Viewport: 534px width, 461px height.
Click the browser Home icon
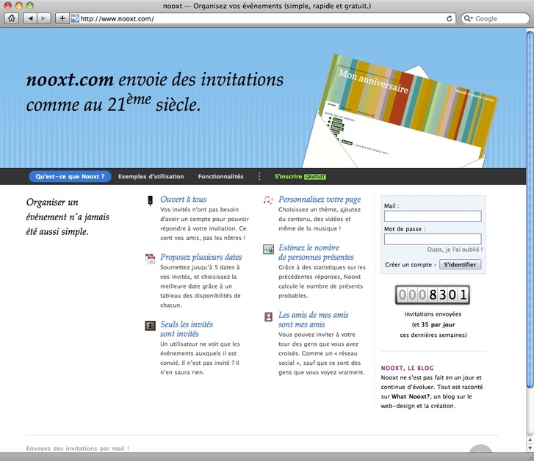tap(12, 18)
